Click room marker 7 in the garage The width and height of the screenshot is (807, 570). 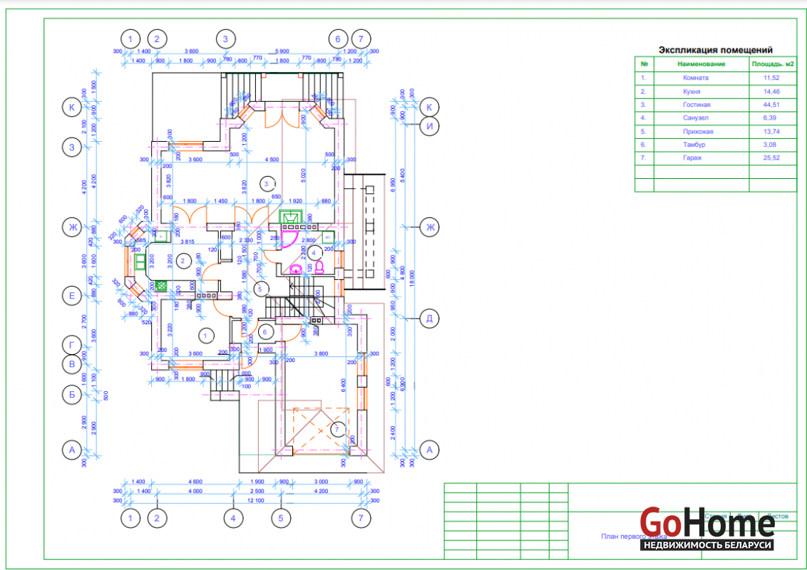pos(338,429)
